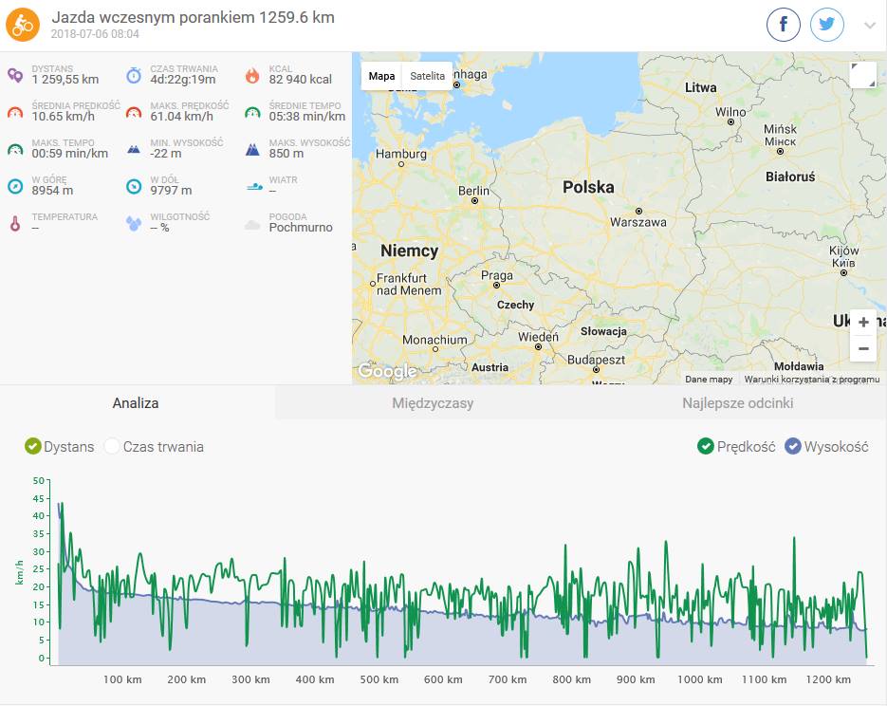This screenshot has height=706, width=887.
Task: Click the ascent icon beside W górę
Action: pos(15,186)
